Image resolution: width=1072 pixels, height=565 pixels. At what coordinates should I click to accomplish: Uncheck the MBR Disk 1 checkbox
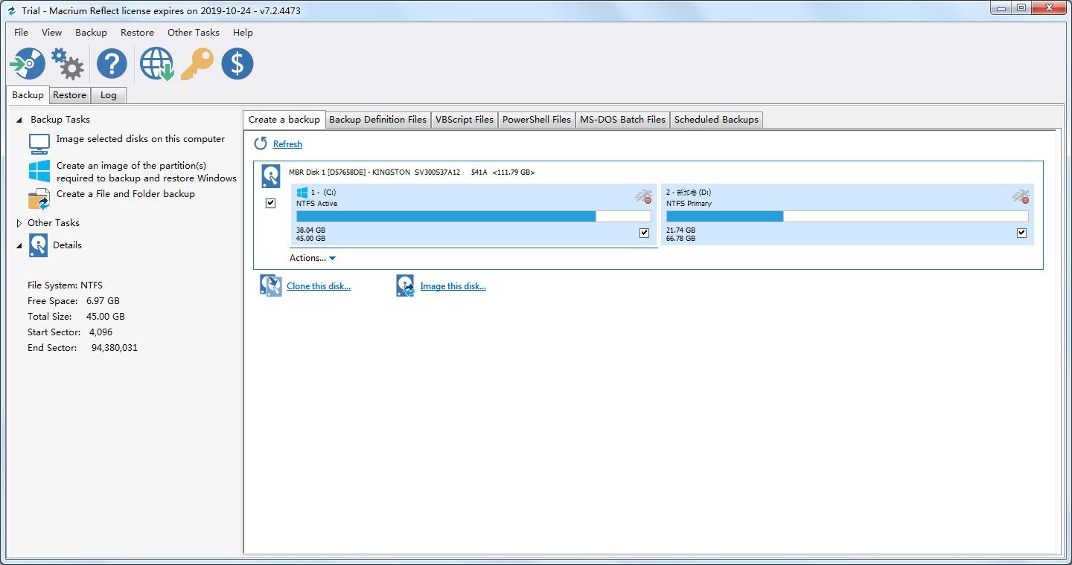(271, 203)
